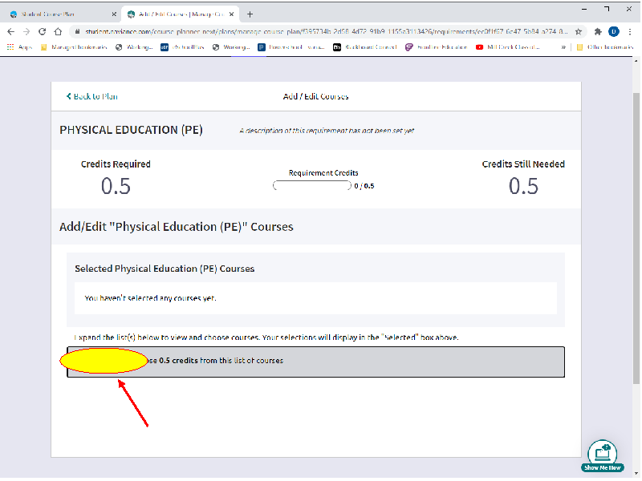Click the Selected Physical Education (PE) Courses heading
Image resolution: width=642 pixels, height=481 pixels.
point(165,269)
